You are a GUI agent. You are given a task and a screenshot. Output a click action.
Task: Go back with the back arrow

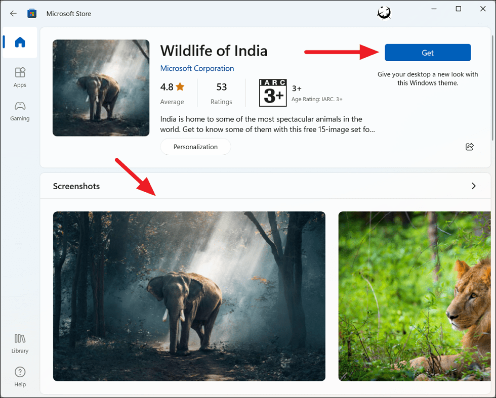tap(13, 14)
